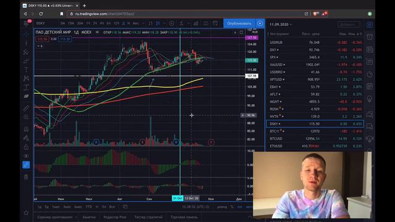Click the purple 127.50 price line label
Screen dimensions: 395x222
coord(252,38)
